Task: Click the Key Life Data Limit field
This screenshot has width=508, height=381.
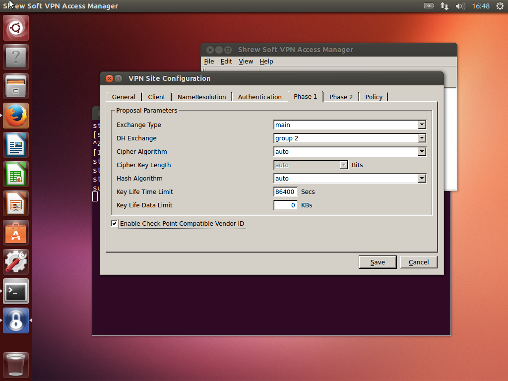Action: 285,205
